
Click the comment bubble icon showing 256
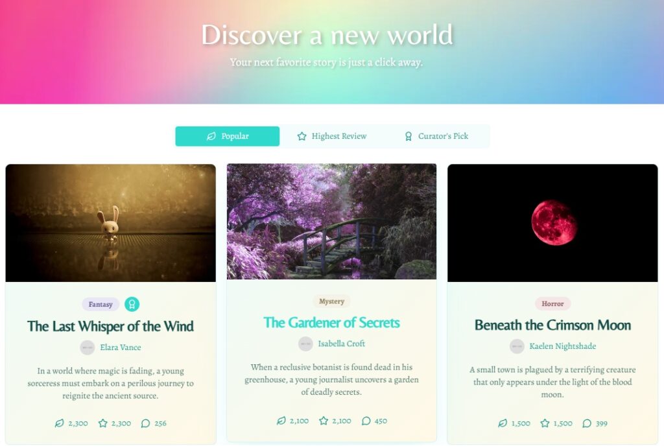click(145, 423)
